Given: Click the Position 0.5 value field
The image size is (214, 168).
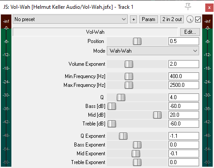Looking at the screenshot, I should [x=184, y=41].
